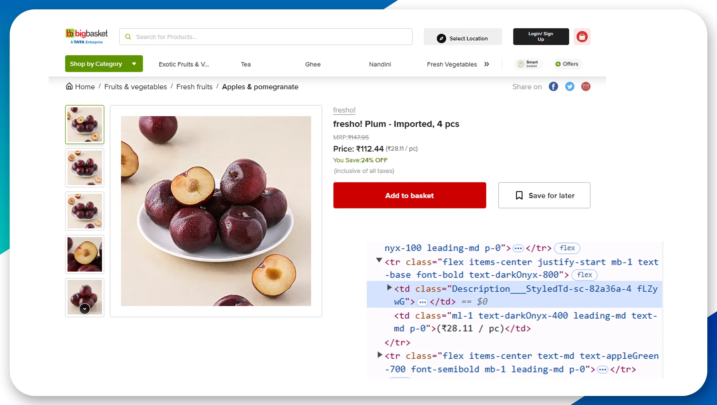The width and height of the screenshot is (717, 405).
Task: Open the Fresh Vegetables menu item
Action: [x=452, y=64]
